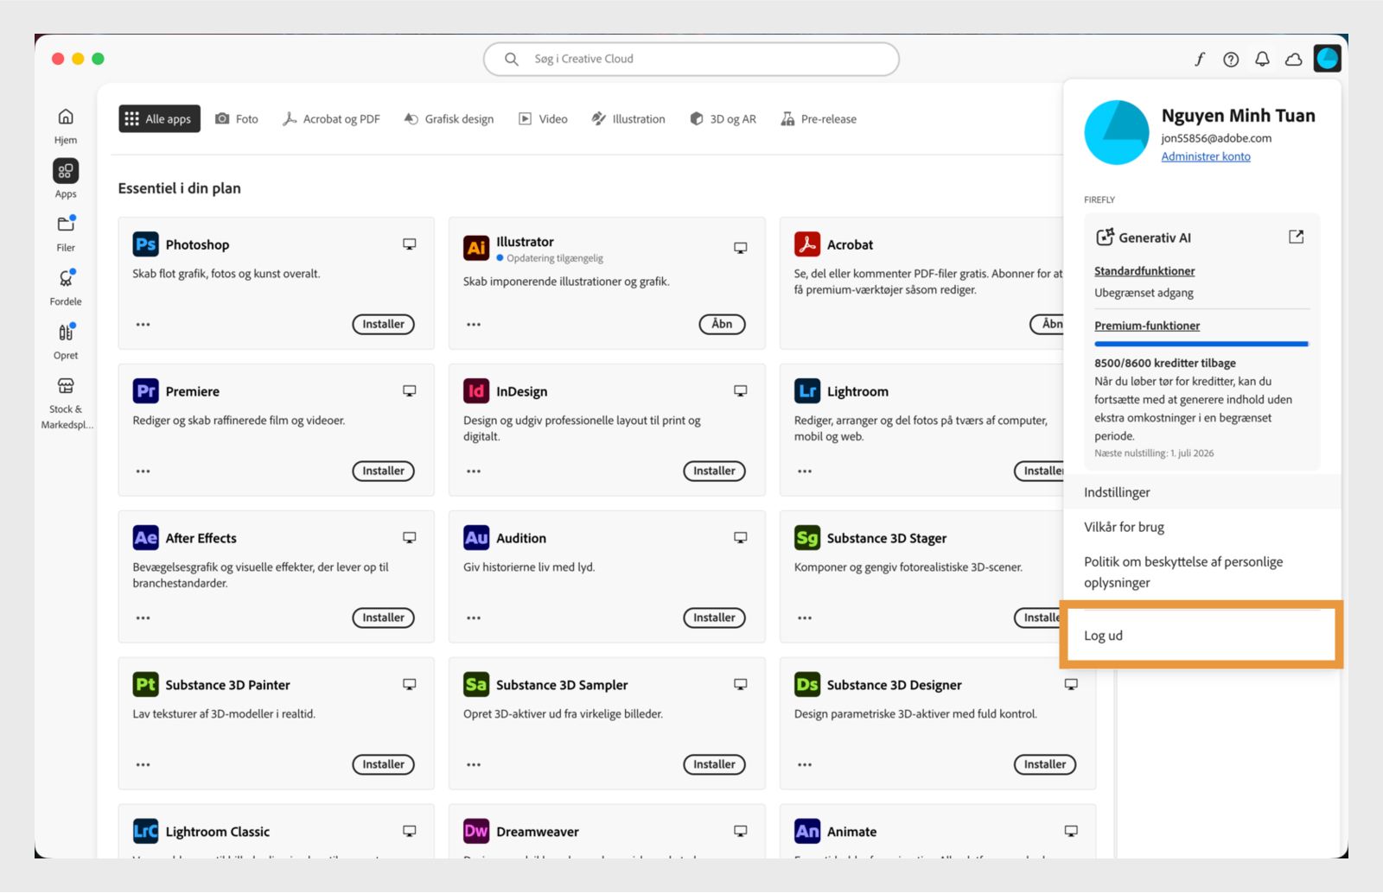1383x893 pixels.
Task: Click the cloud sync status icon
Action: [x=1294, y=59]
